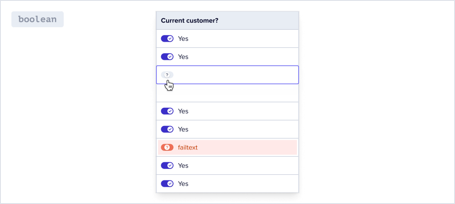455x204 pixels.
Task: Toggle the switch directly above the failtext row
Action: click(167, 129)
